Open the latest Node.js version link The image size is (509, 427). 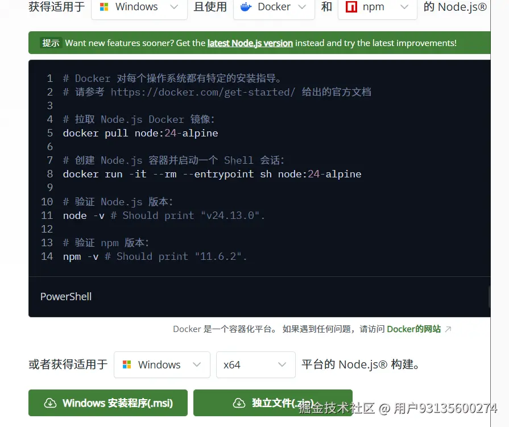(250, 43)
